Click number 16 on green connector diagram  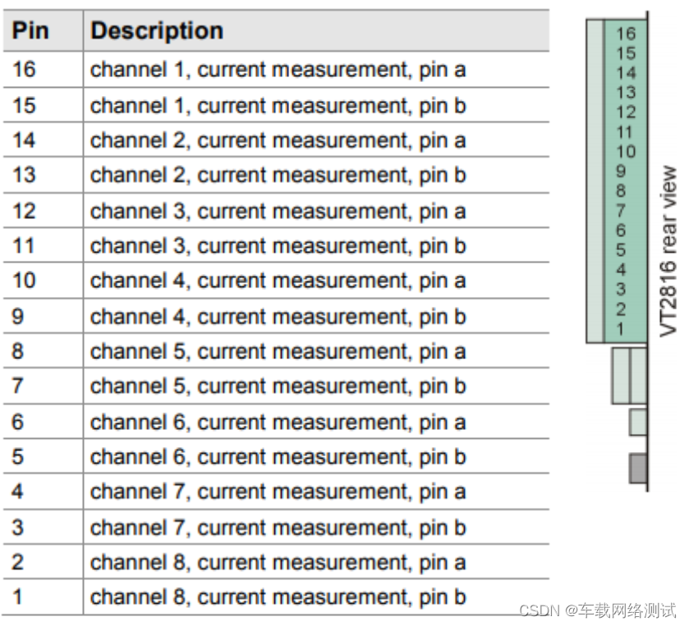[626, 34]
